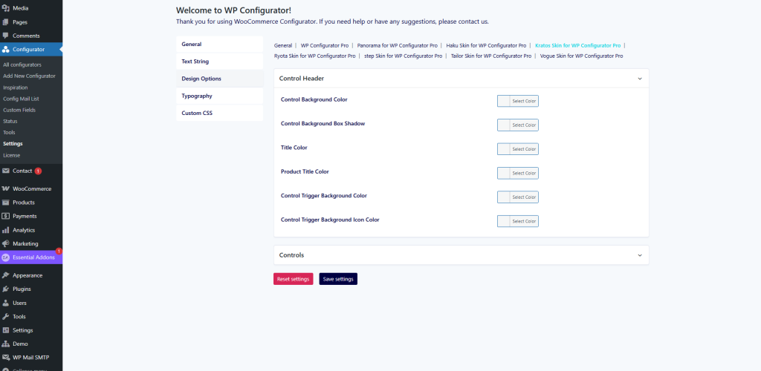Select Color for Product Title Color
Viewport: 761px width, 371px height.
pyautogui.click(x=518, y=173)
